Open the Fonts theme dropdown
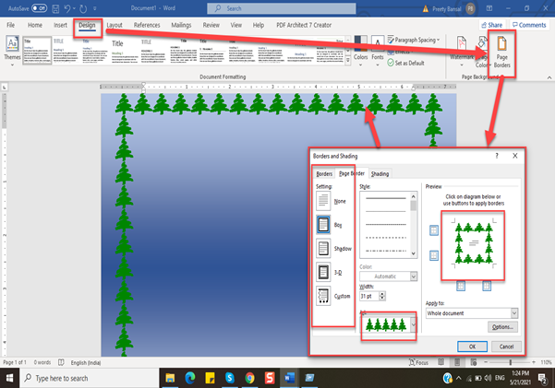Viewport: 555px width, 388px height. pos(378,52)
